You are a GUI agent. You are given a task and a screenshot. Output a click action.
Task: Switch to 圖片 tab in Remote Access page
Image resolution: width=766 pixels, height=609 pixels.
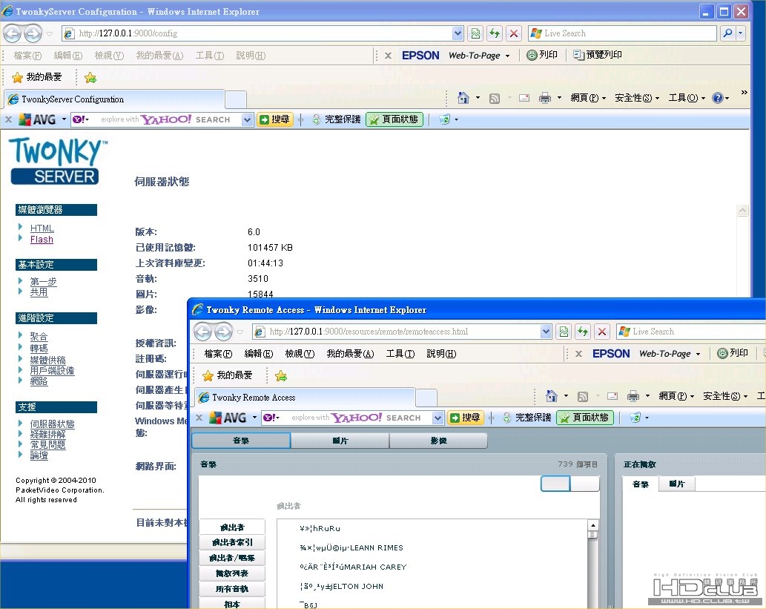pyautogui.click(x=340, y=441)
